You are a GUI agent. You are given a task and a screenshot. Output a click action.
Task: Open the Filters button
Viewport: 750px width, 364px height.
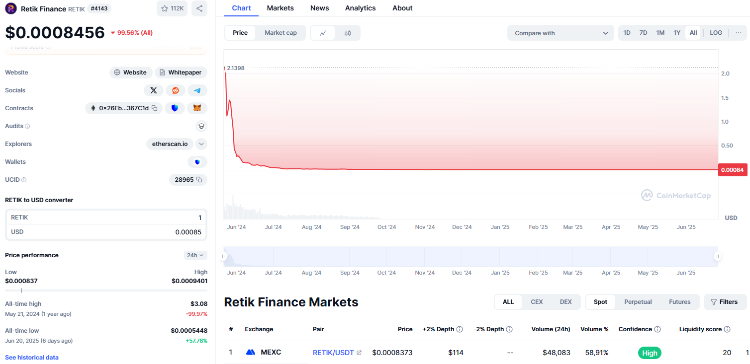[x=725, y=302]
